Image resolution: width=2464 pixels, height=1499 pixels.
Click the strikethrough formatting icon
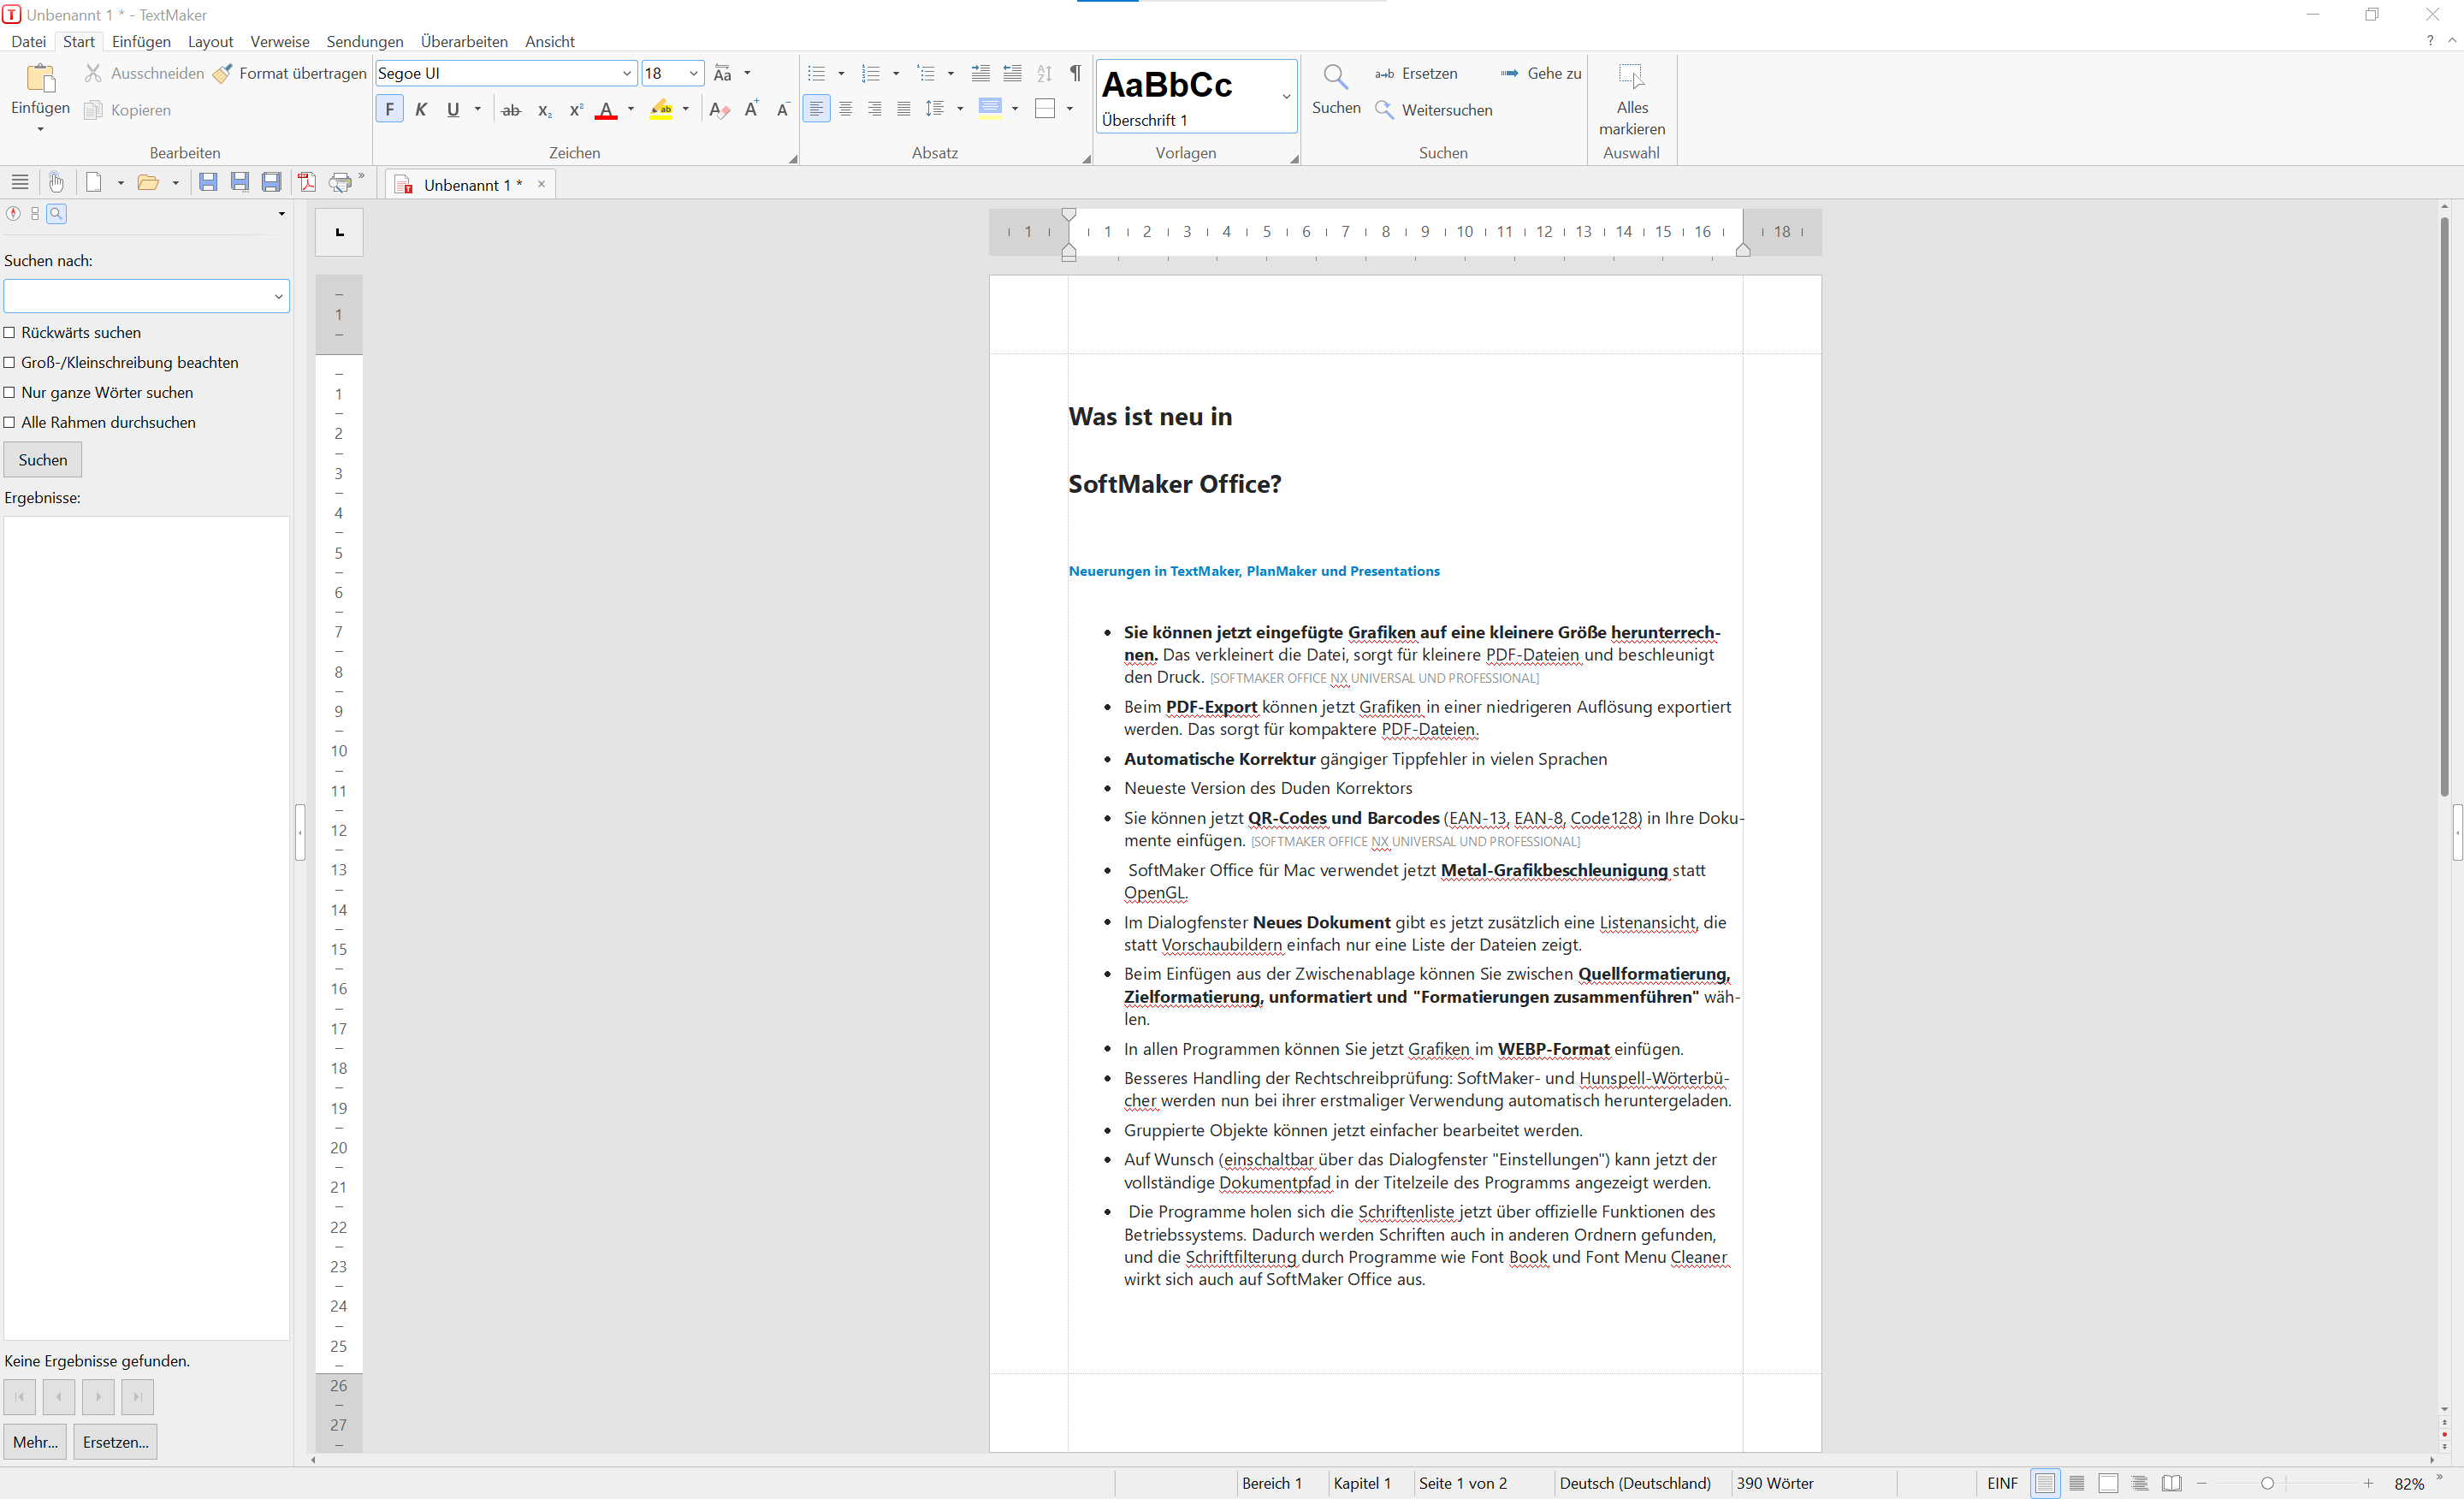(x=511, y=110)
